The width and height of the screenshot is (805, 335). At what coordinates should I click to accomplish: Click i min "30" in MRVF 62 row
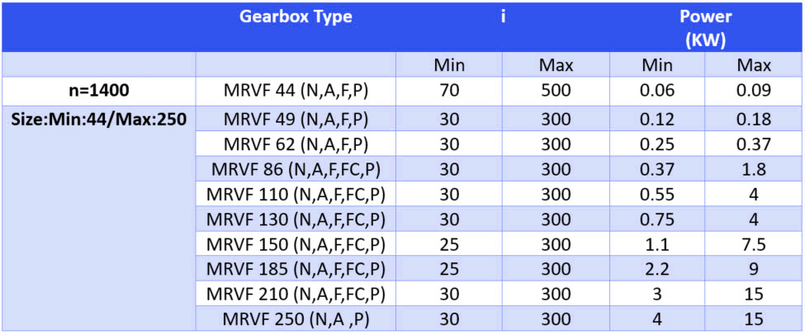(449, 144)
